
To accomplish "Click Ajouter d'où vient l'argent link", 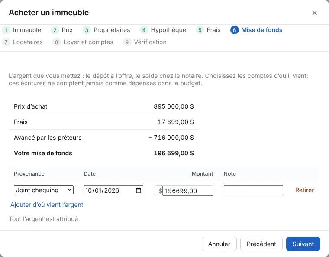I will click(x=47, y=205).
